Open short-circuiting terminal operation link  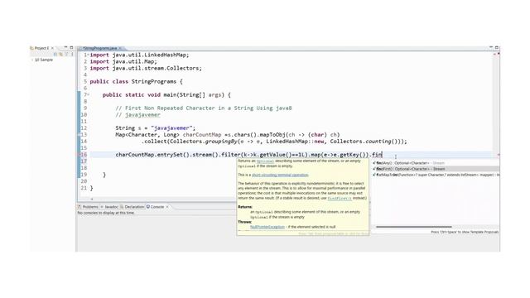(x=280, y=175)
